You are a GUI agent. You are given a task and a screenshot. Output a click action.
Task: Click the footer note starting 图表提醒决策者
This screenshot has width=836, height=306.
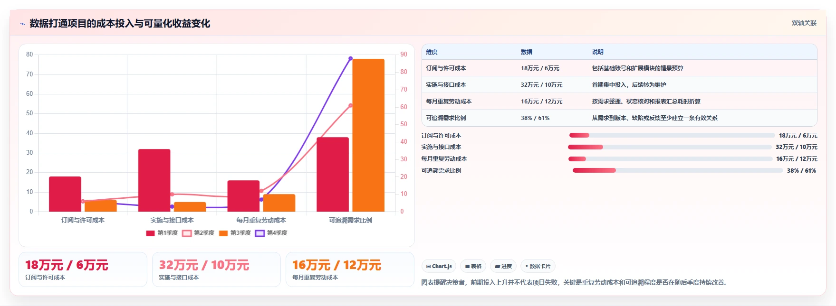[576, 283]
